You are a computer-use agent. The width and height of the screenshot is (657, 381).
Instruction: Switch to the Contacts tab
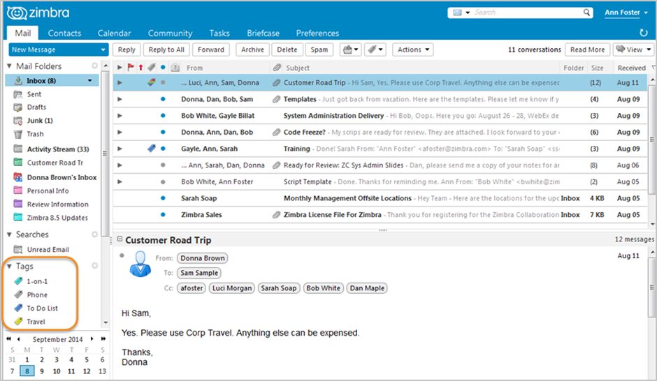tap(64, 33)
